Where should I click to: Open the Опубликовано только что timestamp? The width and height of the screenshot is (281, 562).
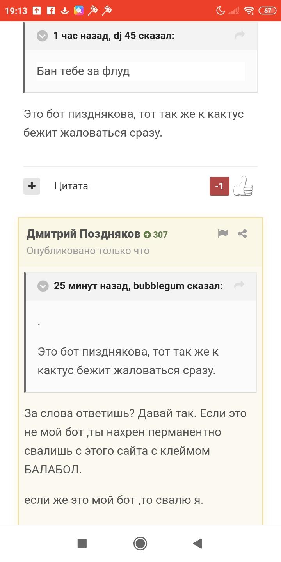tap(88, 251)
